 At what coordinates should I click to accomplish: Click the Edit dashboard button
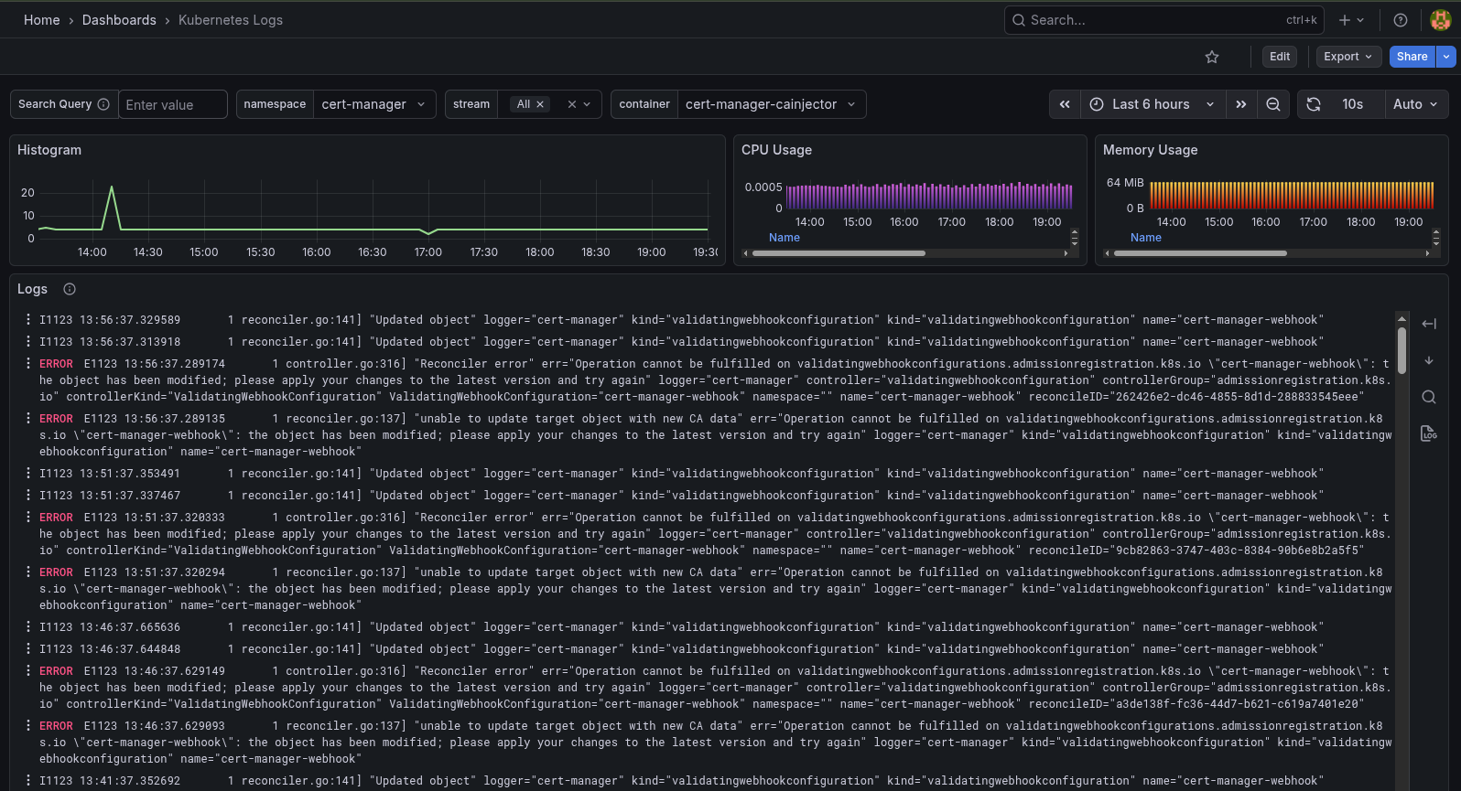point(1279,57)
